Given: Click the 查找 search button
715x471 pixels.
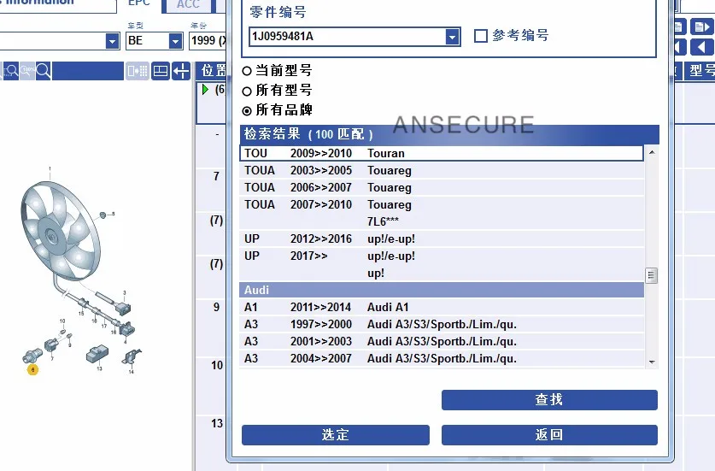Looking at the screenshot, I should coord(549,400).
